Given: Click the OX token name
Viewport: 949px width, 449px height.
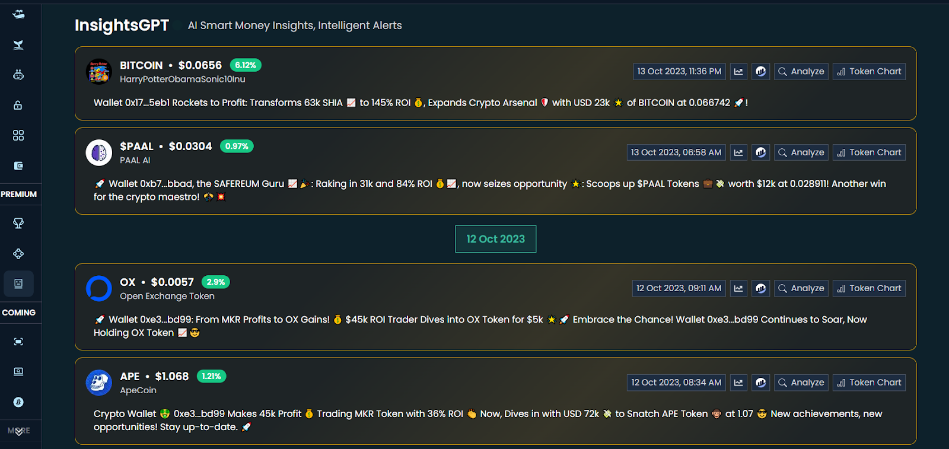Looking at the screenshot, I should [128, 282].
